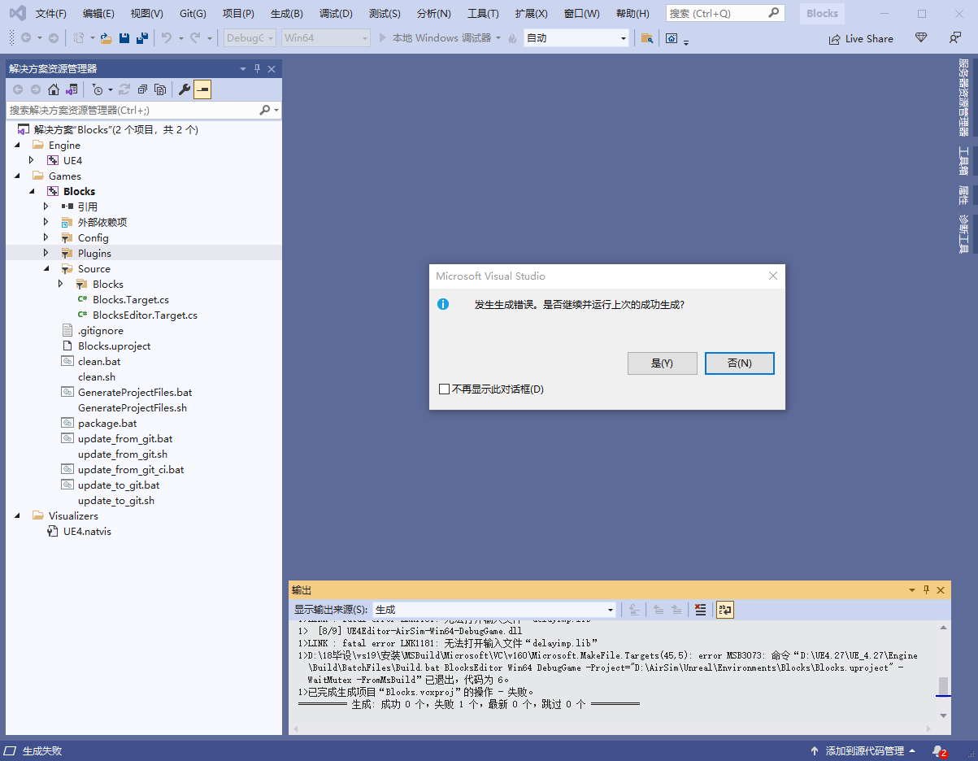Close the Microsoft Visual Studio dialog
This screenshot has width=978, height=761.
773,276
